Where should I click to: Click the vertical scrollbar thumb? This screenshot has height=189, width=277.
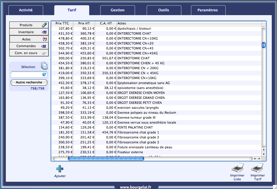(264, 45)
